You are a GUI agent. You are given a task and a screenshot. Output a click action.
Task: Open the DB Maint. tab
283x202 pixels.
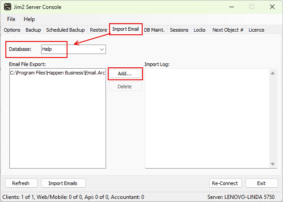(x=154, y=30)
